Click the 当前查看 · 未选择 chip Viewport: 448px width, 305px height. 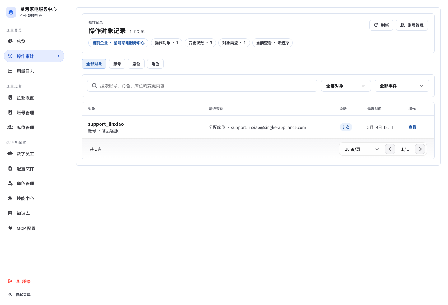tap(273, 43)
